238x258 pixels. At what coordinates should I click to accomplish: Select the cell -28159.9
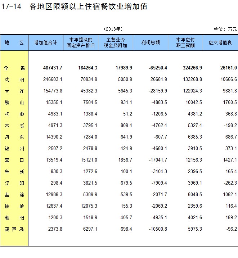pos(158,91)
